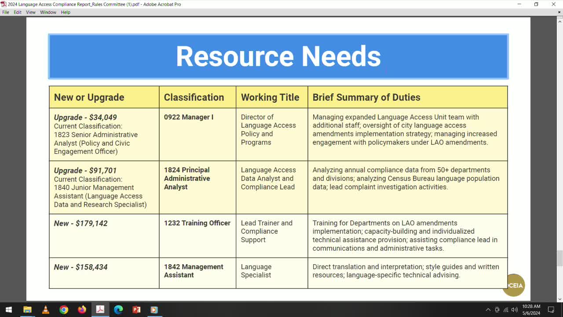Click the Acrobat PDF icon in title bar
The height and width of the screenshot is (317, 563).
pos(4,4)
